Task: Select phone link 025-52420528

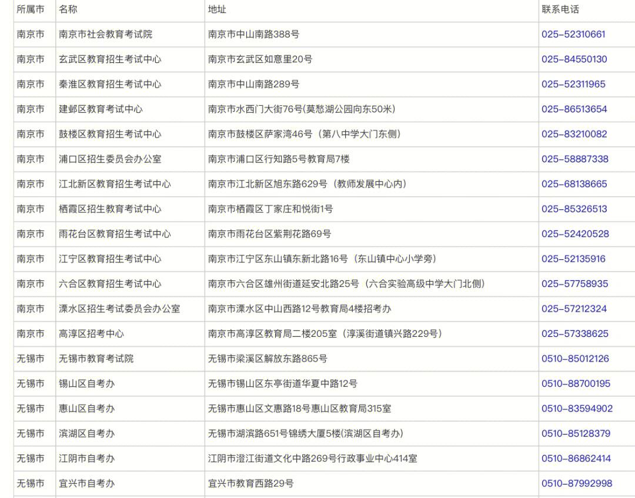Action: (575, 234)
